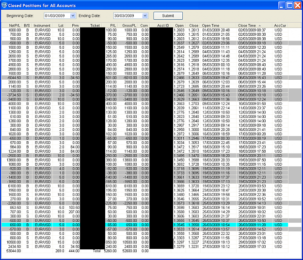The image size is (303, 260).
Task: Sort by Acct ID column header
Action: [160, 26]
